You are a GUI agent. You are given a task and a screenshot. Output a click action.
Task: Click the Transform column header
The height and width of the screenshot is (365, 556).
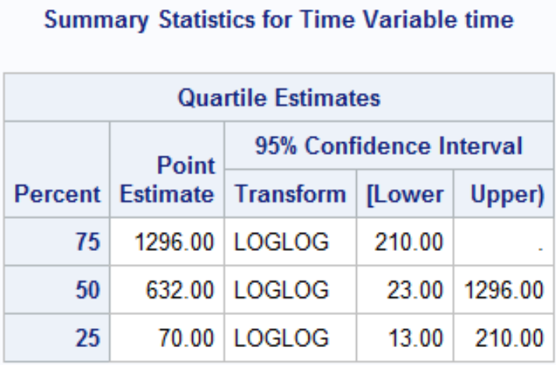tap(290, 194)
